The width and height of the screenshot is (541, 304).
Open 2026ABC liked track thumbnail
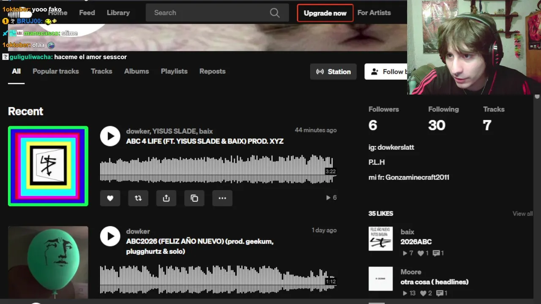pos(380,239)
